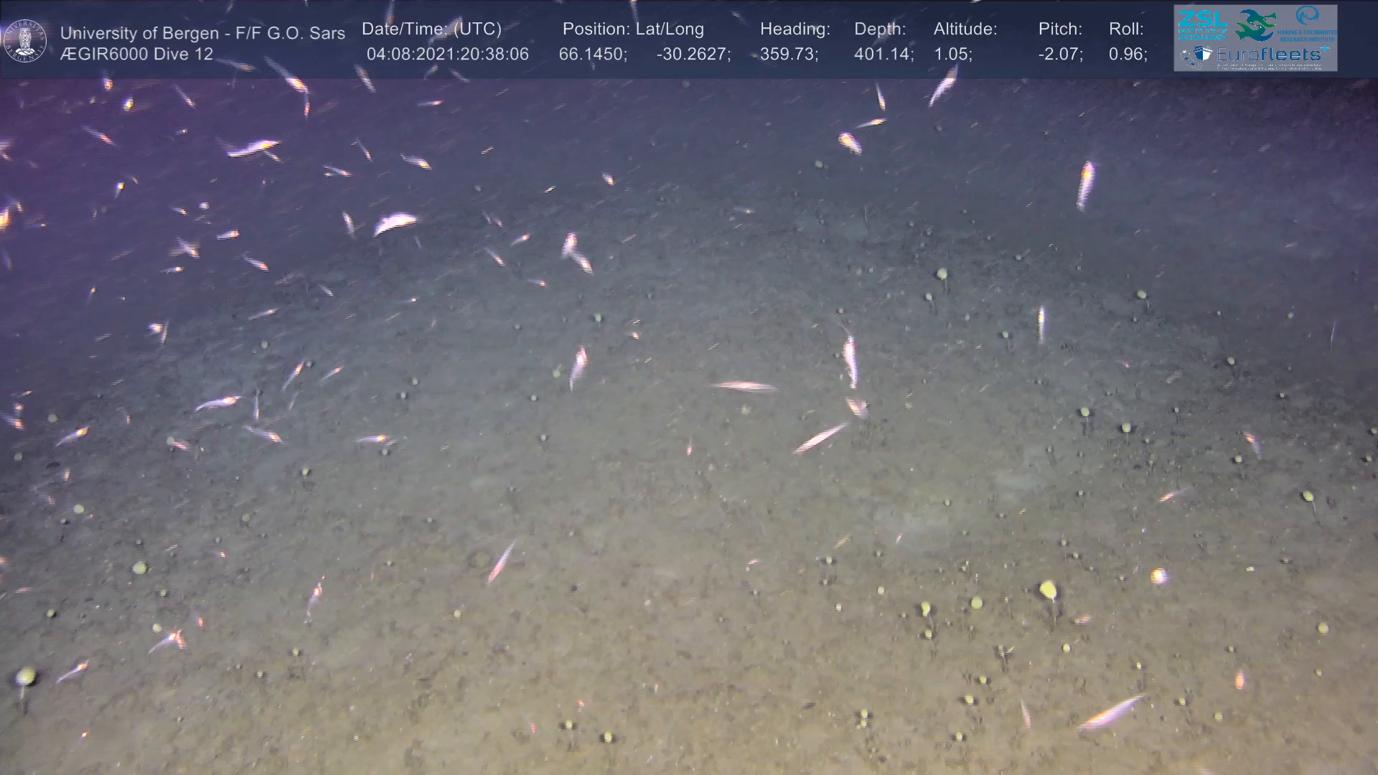
Task: Click the Pitch value -2.07
Action: pos(1060,55)
